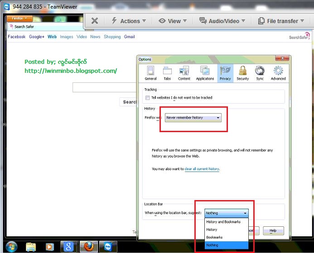Choose the highlighted Nothing option
314x253 pixels.
[226, 245]
